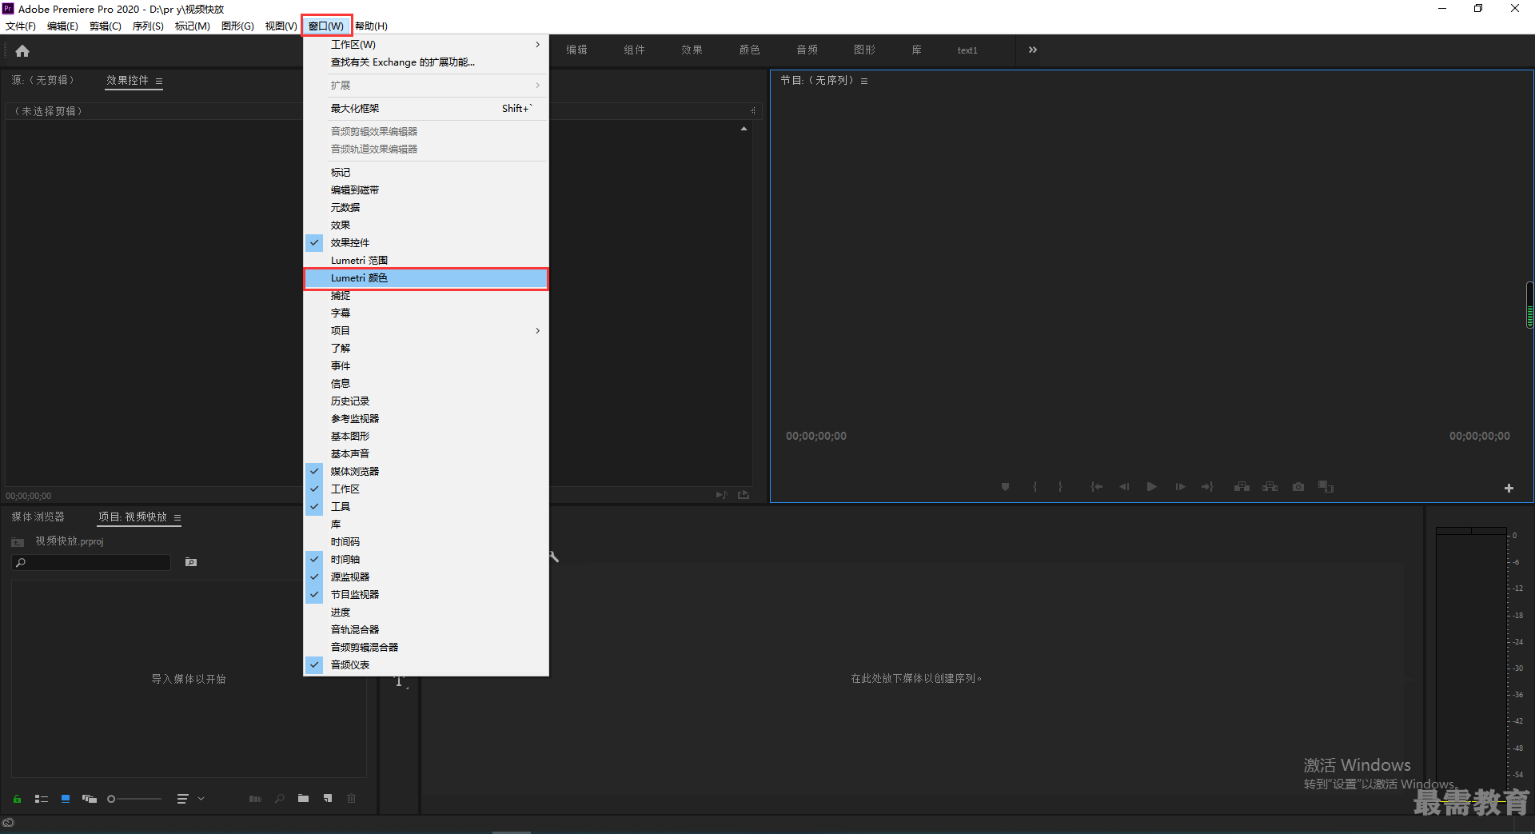
Task: Click the project panel search field
Action: point(92,563)
